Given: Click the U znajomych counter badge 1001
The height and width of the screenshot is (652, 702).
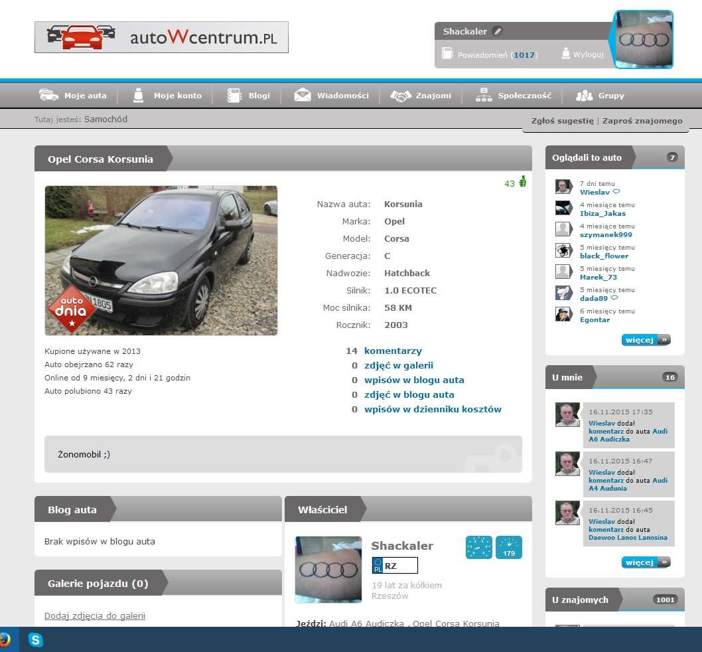Looking at the screenshot, I should point(666,600).
